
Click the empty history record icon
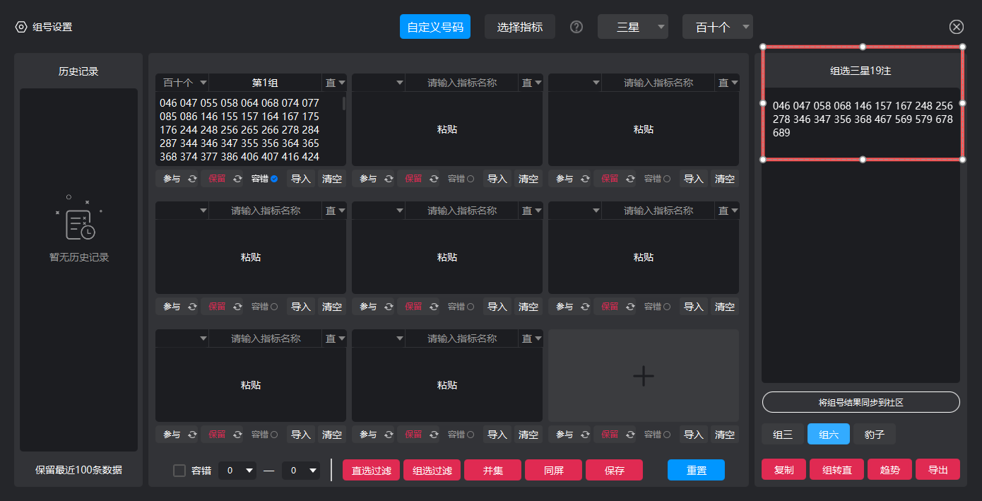click(78, 223)
